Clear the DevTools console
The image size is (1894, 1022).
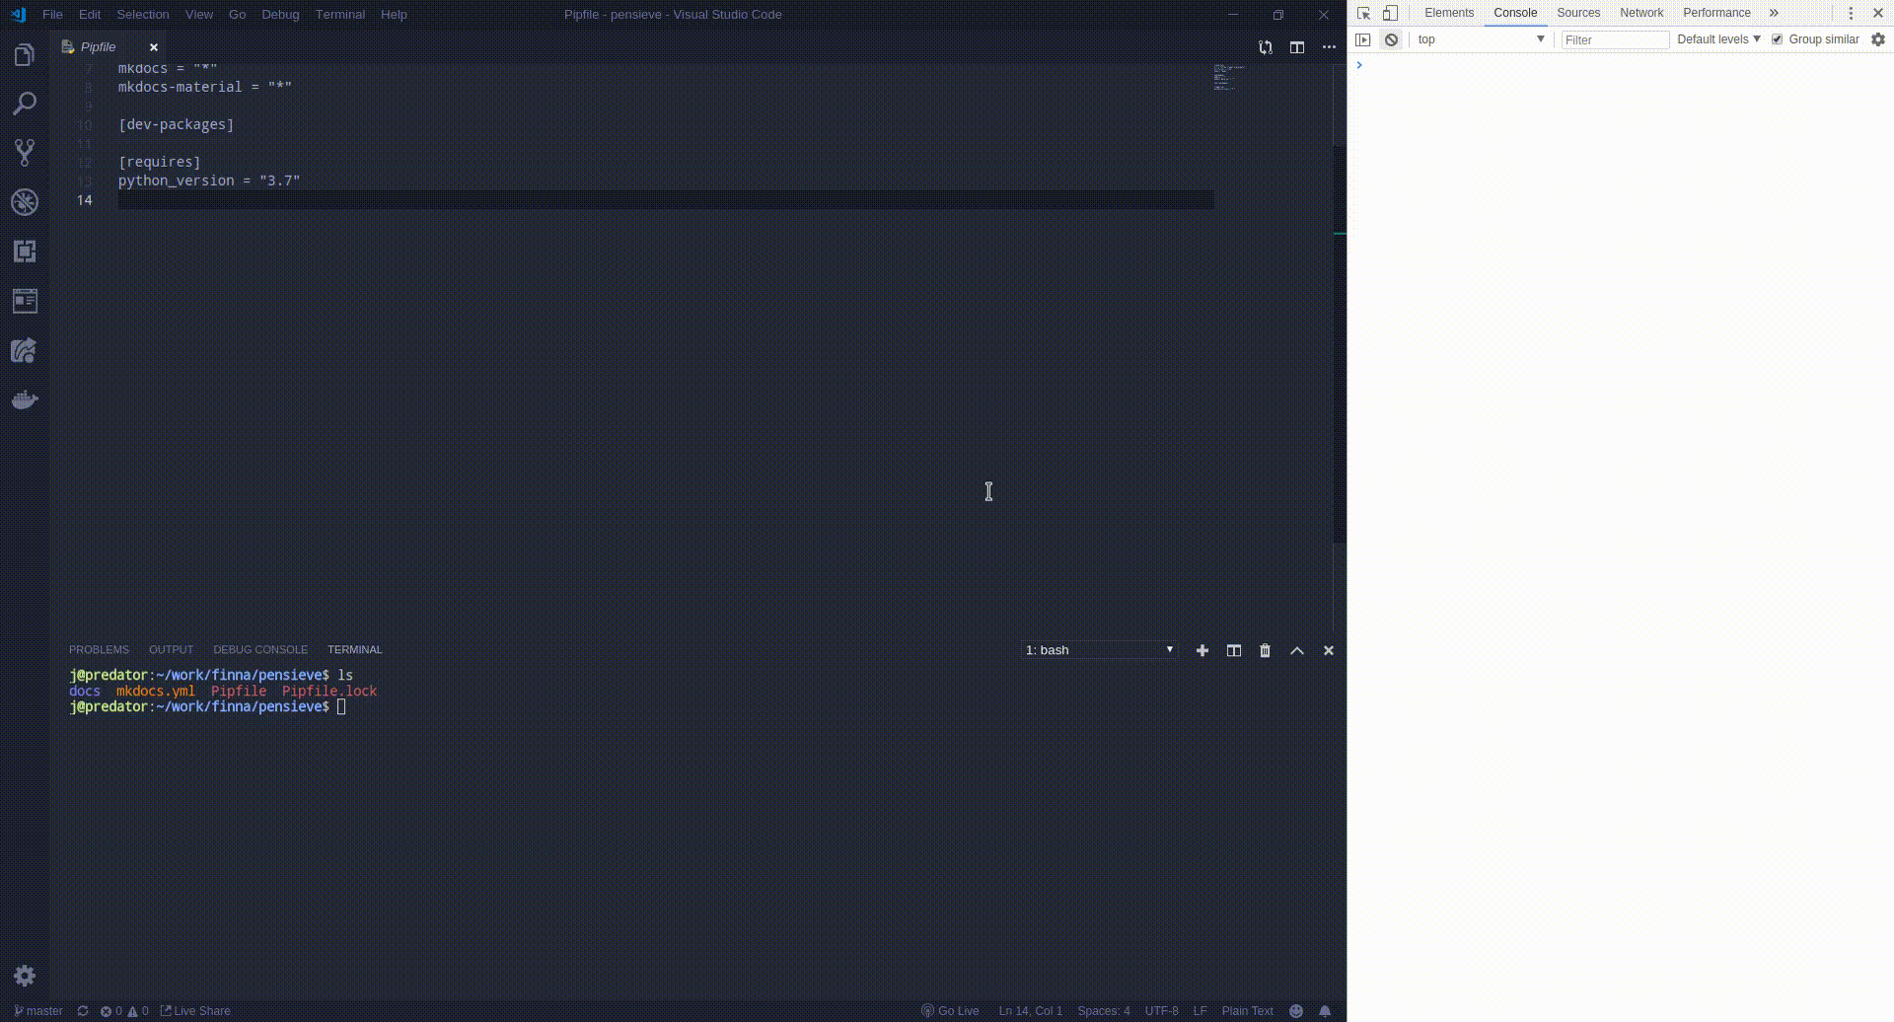point(1392,39)
